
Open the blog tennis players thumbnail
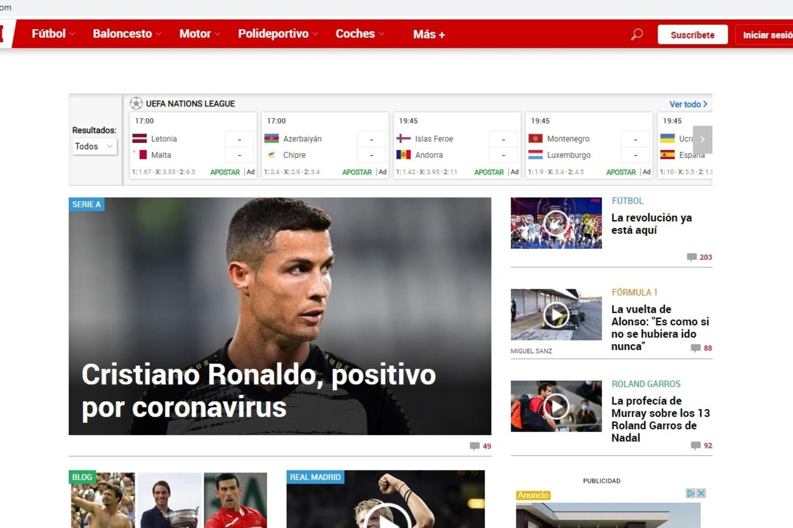(x=168, y=500)
